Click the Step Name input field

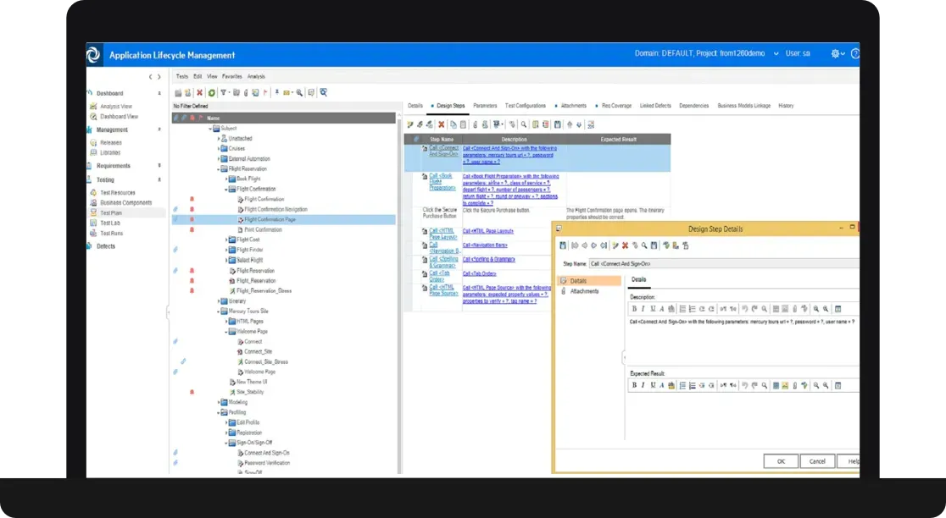(724, 264)
